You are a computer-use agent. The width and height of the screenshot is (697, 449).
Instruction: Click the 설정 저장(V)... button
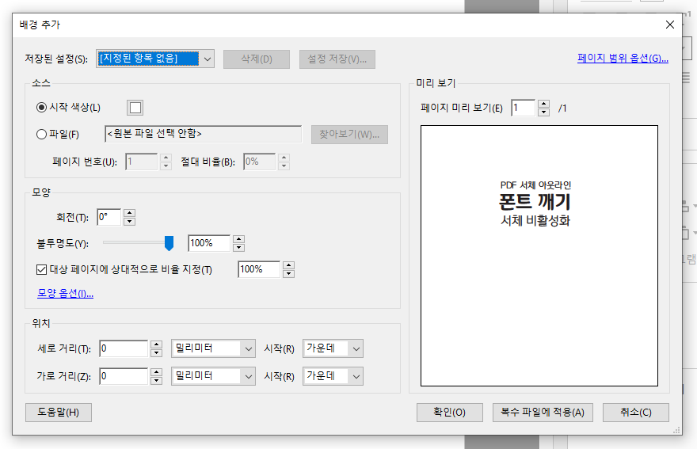click(x=337, y=59)
